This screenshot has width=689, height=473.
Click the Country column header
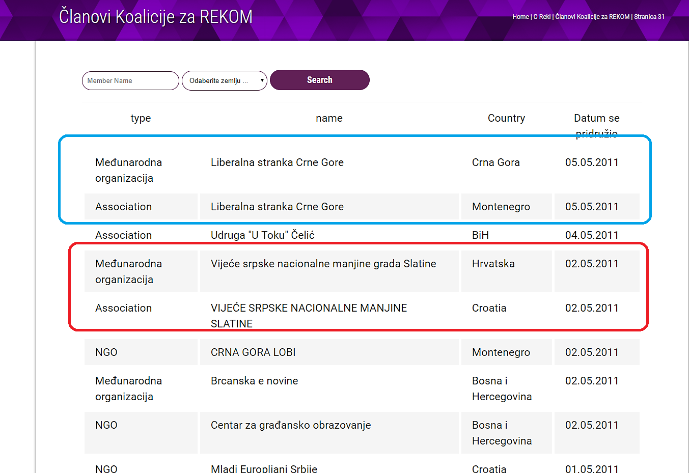coord(506,118)
